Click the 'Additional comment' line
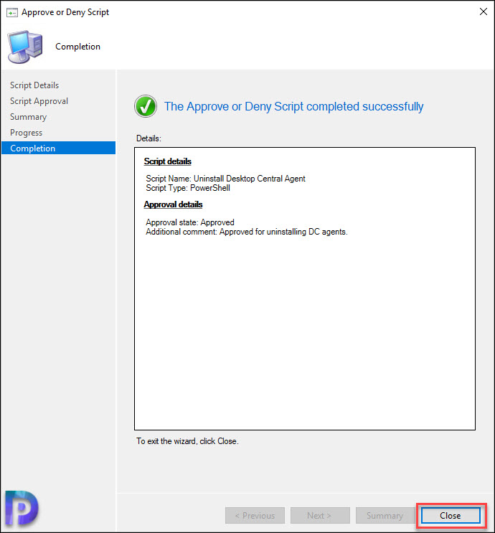This screenshot has height=533, width=495. [x=247, y=232]
